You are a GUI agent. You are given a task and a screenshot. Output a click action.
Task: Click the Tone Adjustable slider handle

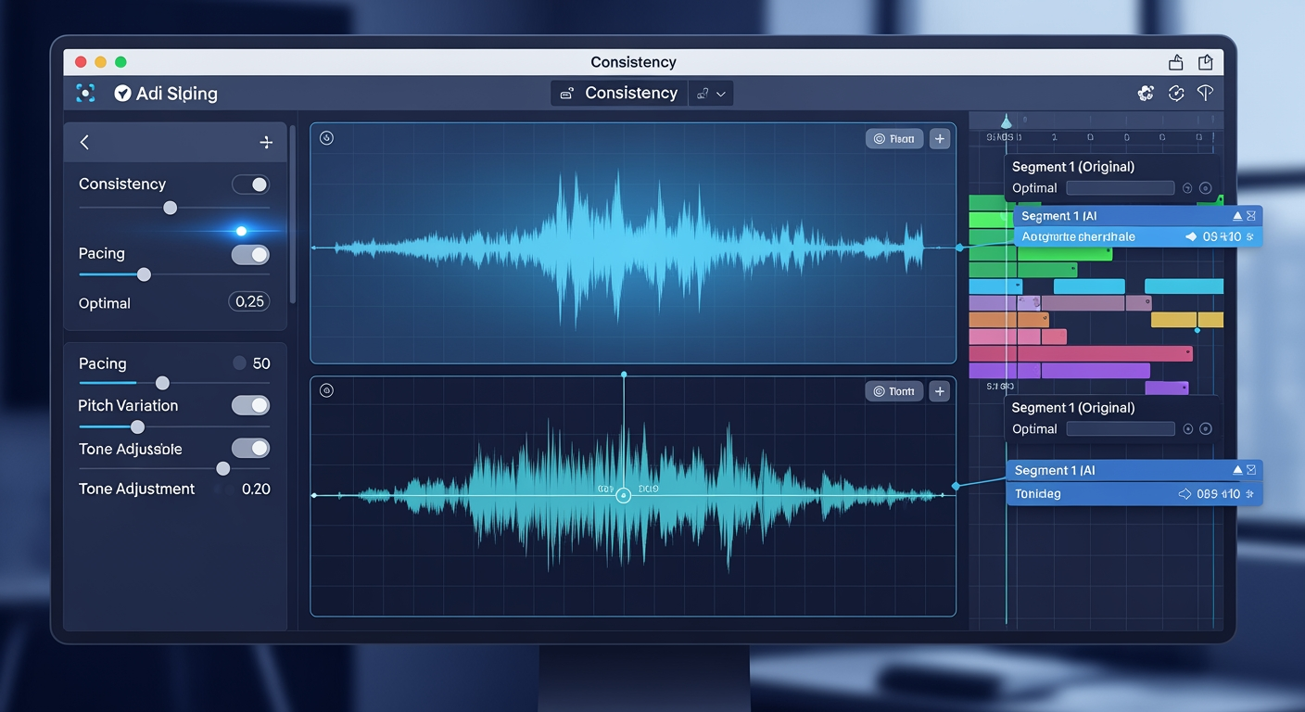click(x=222, y=469)
